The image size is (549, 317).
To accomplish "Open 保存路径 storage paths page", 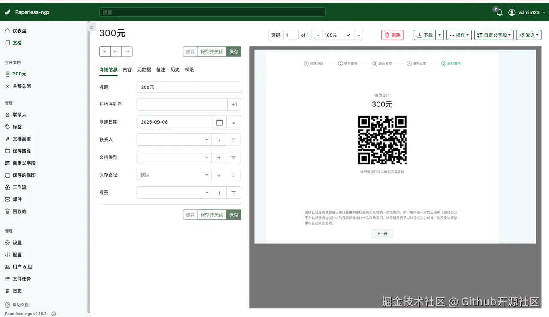I will point(18,151).
